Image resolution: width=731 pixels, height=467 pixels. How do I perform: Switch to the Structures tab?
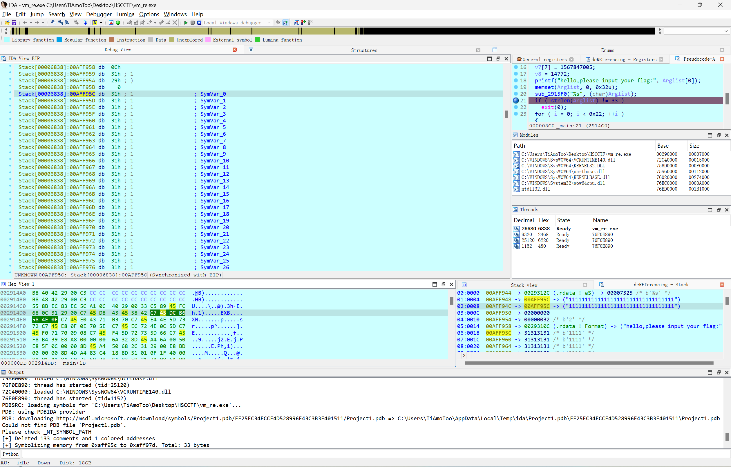(364, 50)
